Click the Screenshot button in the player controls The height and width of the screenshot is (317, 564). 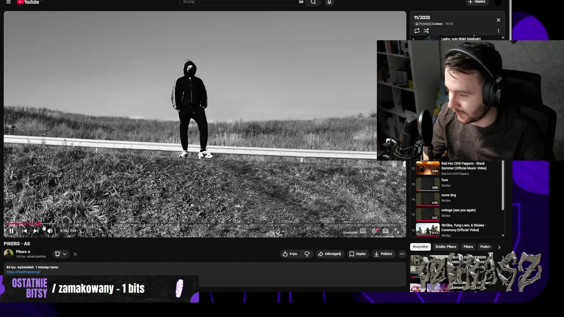click(350, 232)
